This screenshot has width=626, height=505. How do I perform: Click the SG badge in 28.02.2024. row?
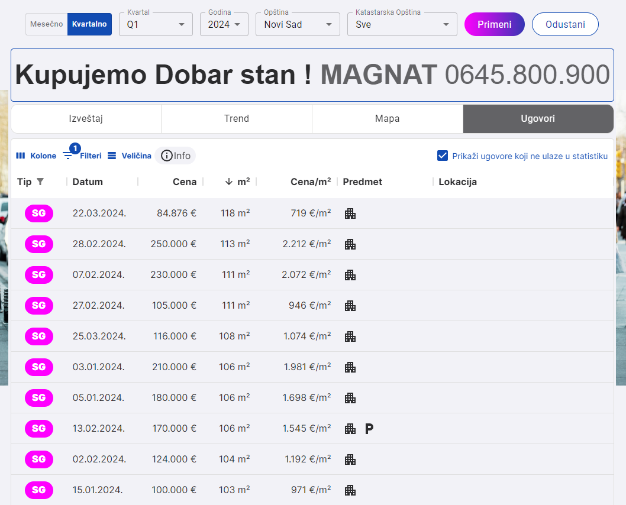[39, 244]
